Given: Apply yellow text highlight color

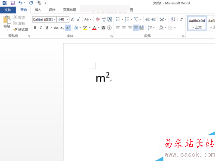Looking at the screenshot, I should [x=85, y=27].
